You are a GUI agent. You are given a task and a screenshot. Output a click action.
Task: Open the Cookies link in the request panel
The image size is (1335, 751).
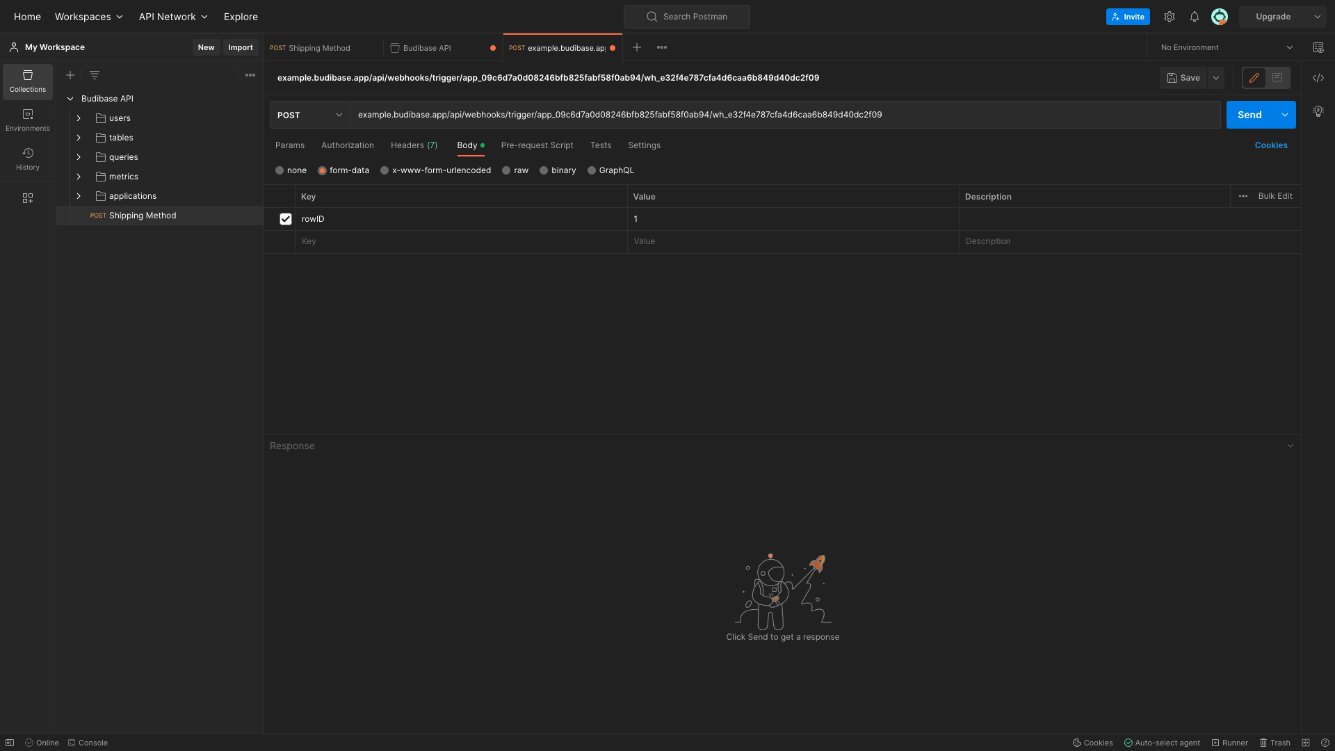point(1271,145)
